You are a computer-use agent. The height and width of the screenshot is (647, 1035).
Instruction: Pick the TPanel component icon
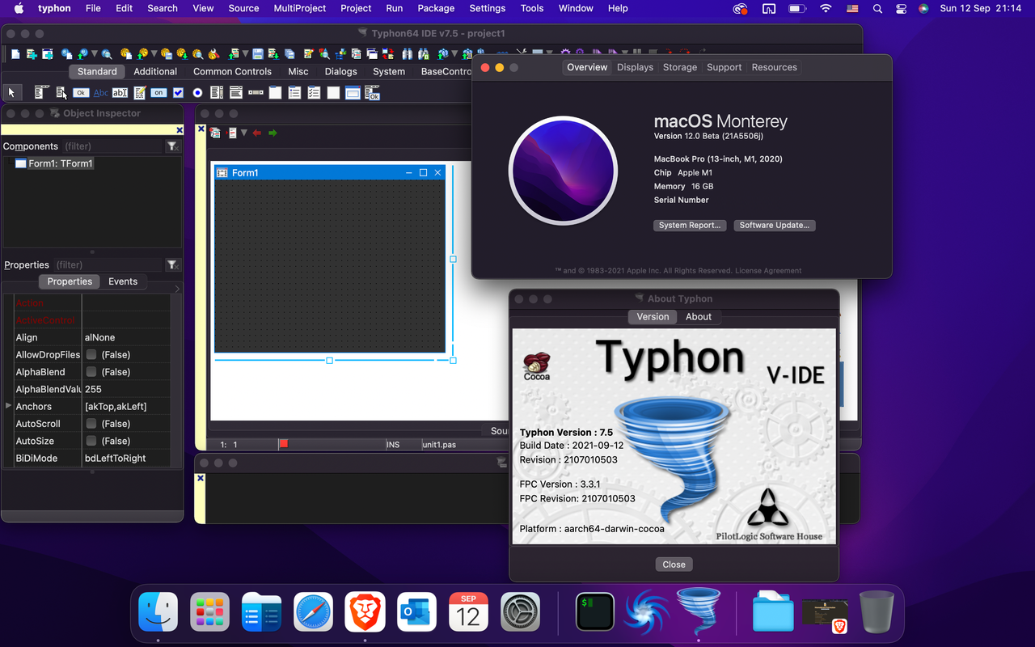[333, 93]
